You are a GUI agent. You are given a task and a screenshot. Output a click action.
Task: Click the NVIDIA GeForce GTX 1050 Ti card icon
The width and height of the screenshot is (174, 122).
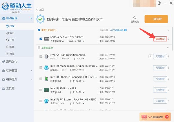pyautogui.click(x=46, y=39)
